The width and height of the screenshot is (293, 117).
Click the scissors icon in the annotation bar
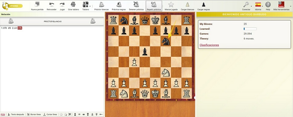[x=70, y=115]
